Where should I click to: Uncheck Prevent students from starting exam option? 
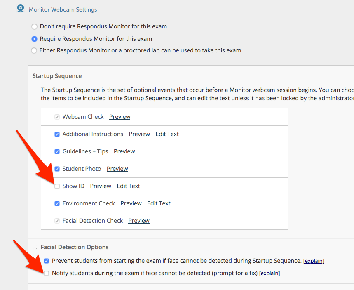click(46, 261)
